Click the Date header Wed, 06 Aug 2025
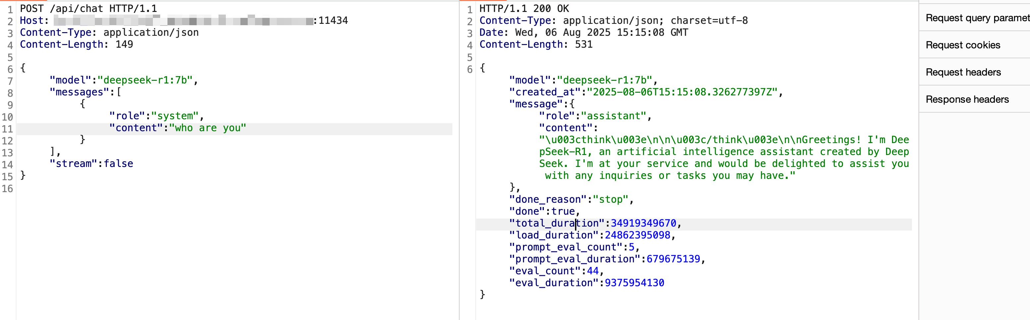This screenshot has height=320, width=1030. [584, 32]
